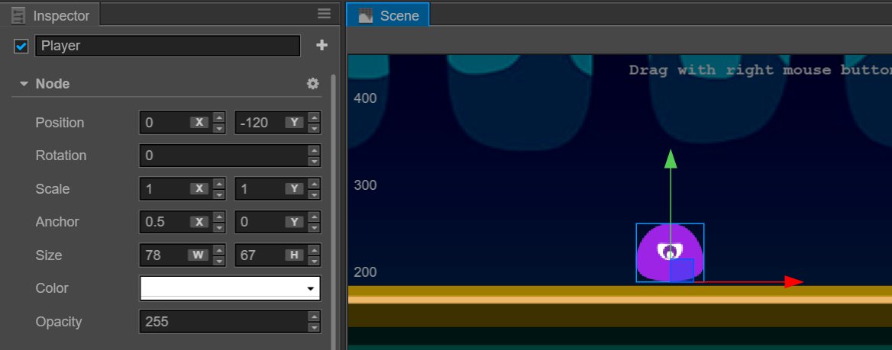The height and width of the screenshot is (350, 892).
Task: Click the Position X value field
Action: [164, 123]
